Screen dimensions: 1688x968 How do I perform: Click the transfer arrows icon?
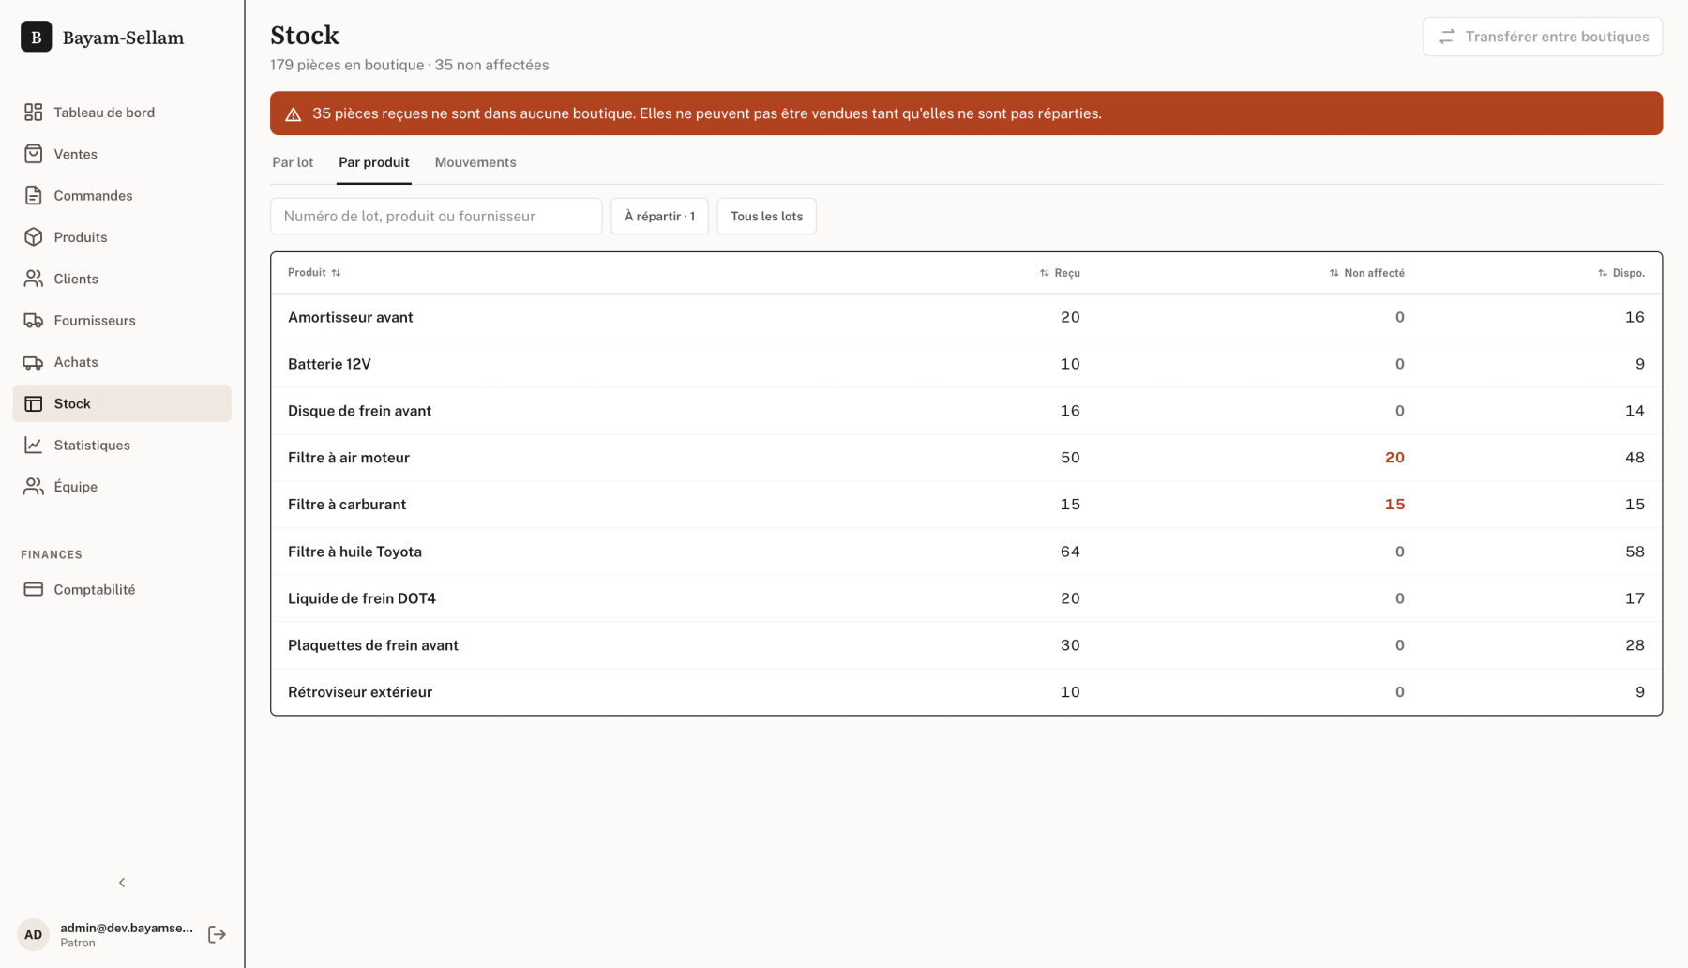click(x=1447, y=37)
